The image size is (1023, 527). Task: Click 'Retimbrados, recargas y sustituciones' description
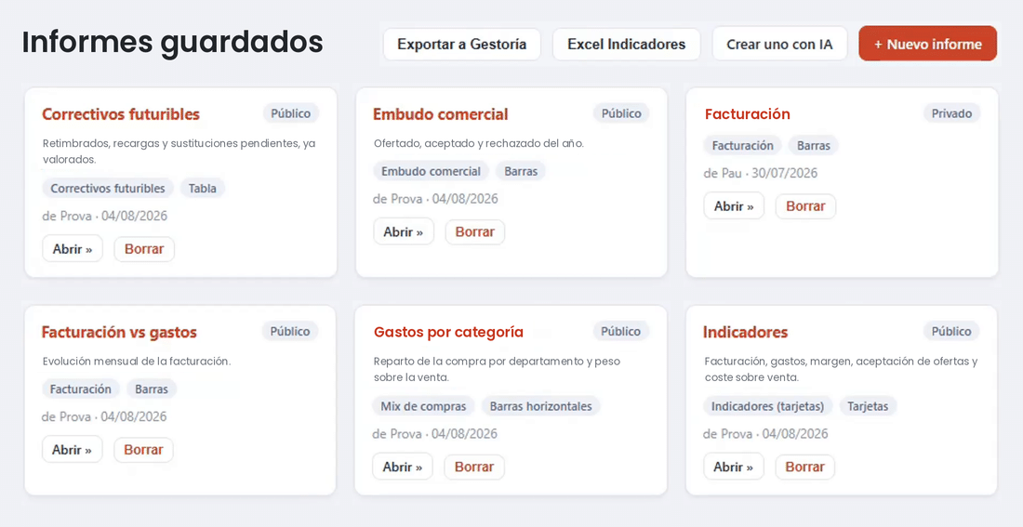coord(179,151)
